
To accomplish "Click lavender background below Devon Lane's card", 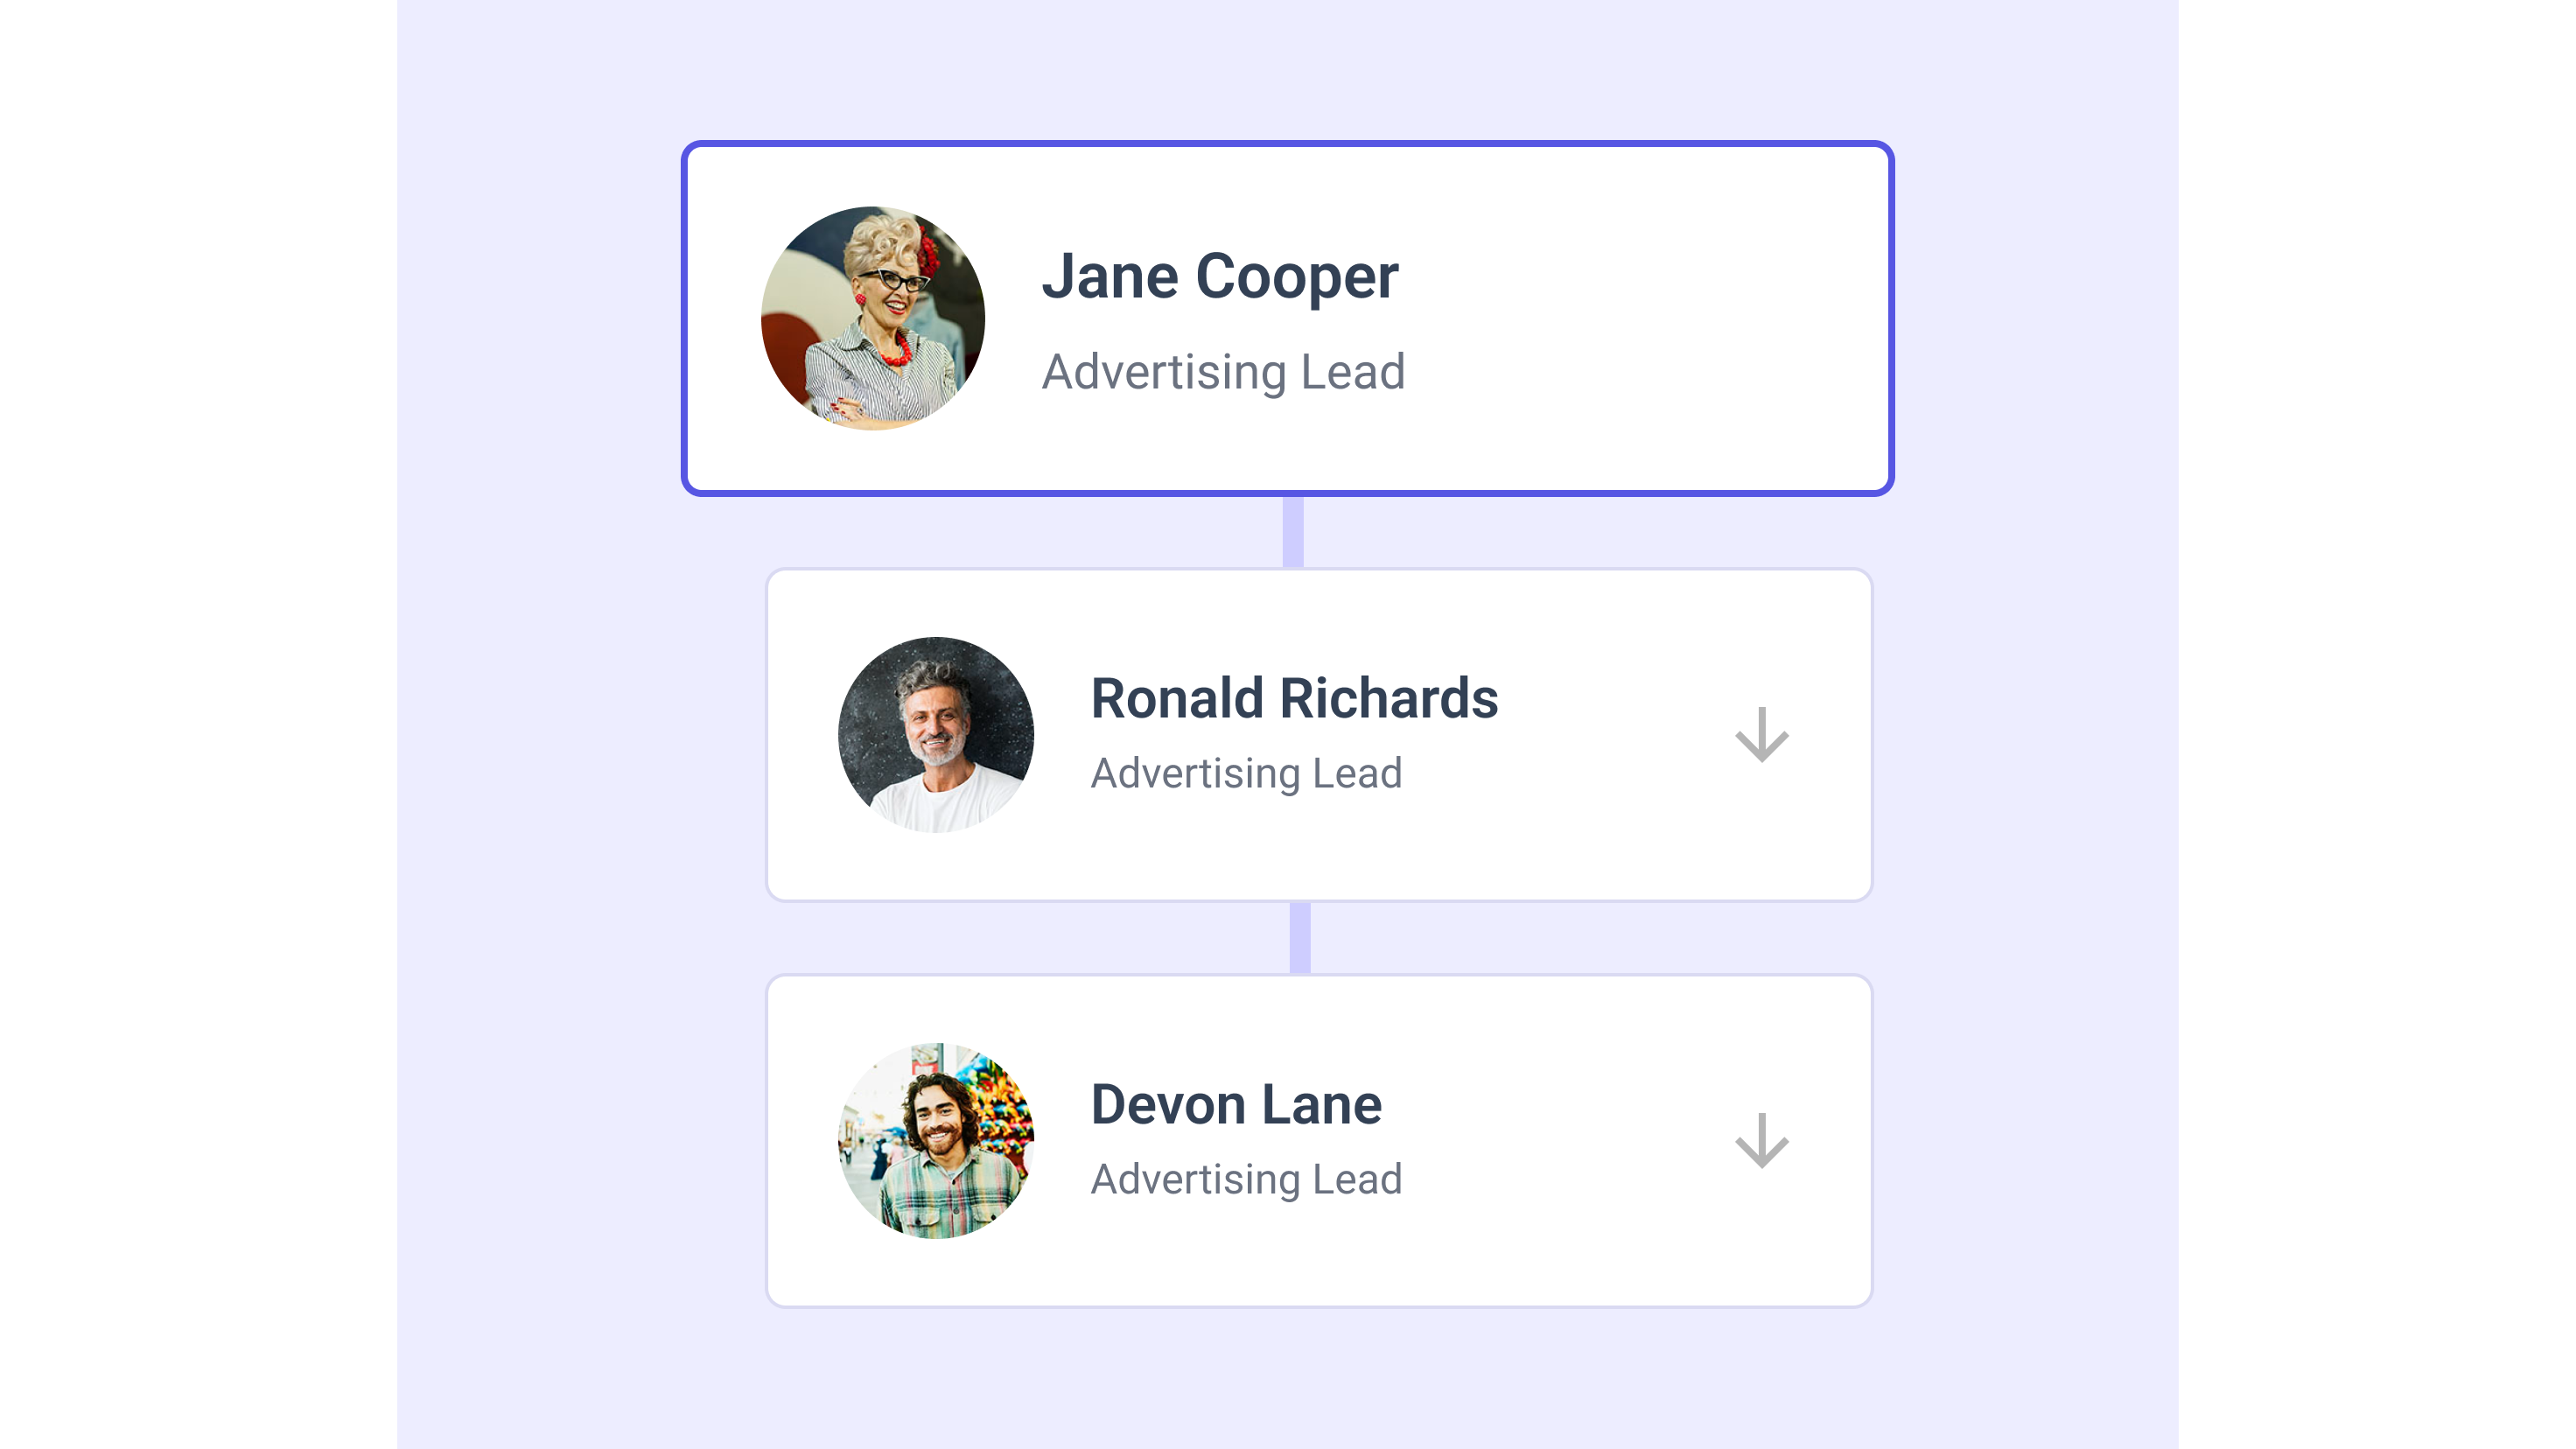I will (1288, 1380).
